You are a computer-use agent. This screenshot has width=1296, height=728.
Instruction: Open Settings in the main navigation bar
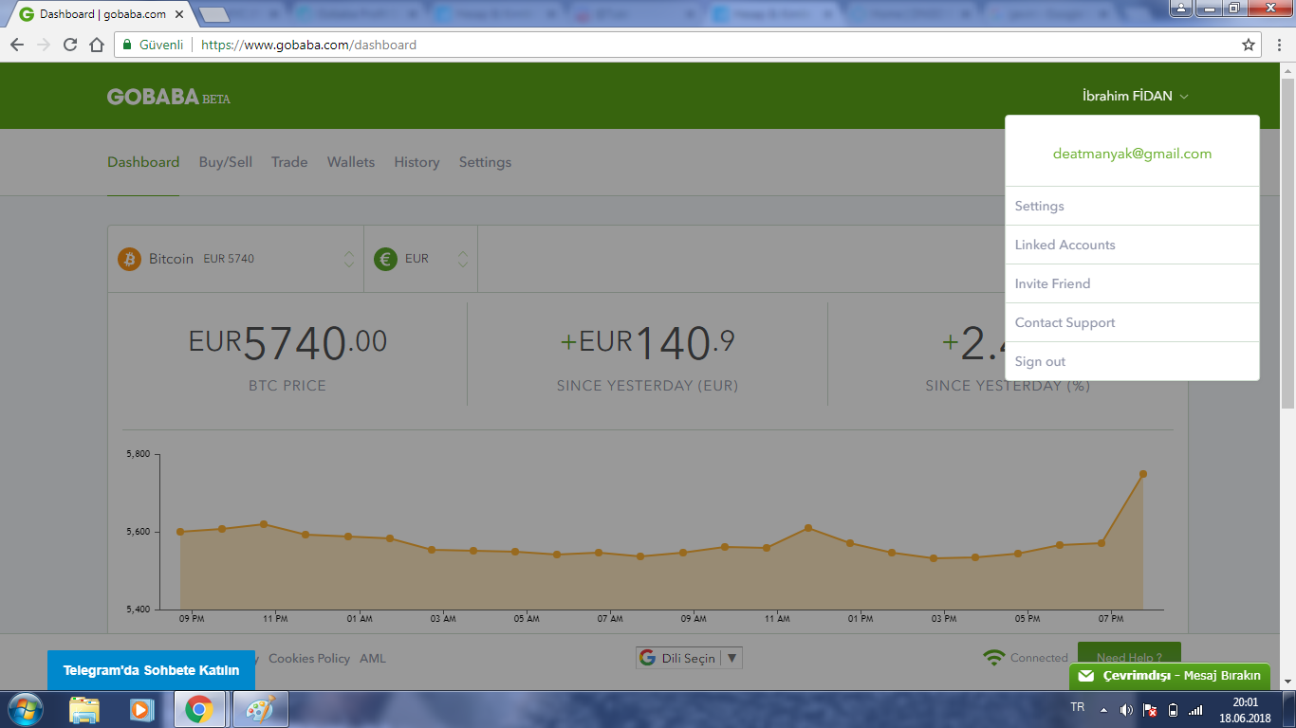(x=485, y=162)
